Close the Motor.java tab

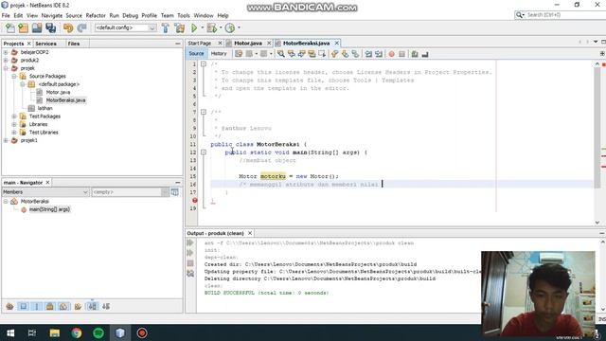coord(269,43)
